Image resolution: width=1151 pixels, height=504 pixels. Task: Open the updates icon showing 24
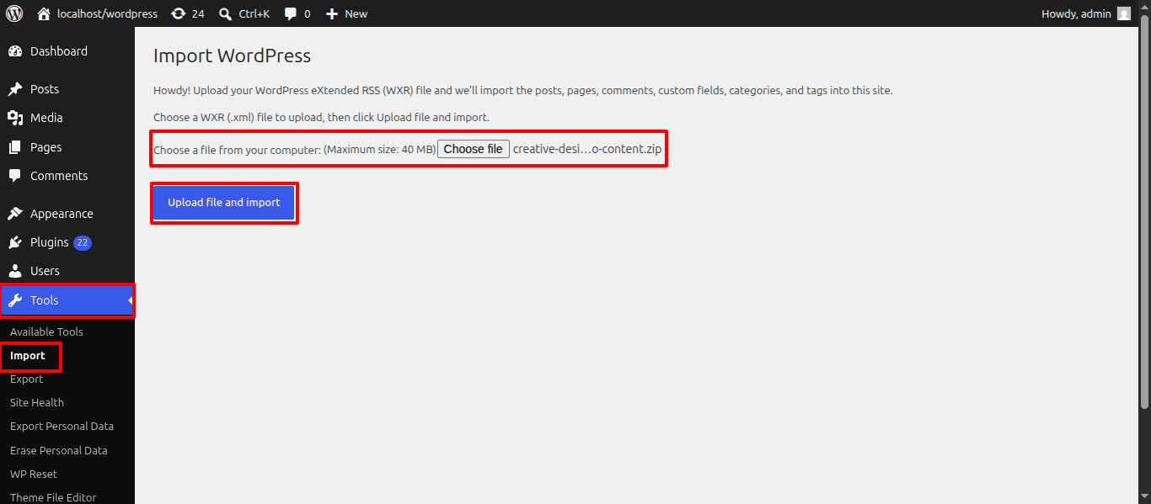click(178, 13)
